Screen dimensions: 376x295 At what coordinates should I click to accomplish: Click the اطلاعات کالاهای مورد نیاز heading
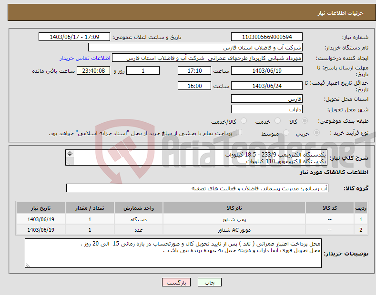point(334,172)
